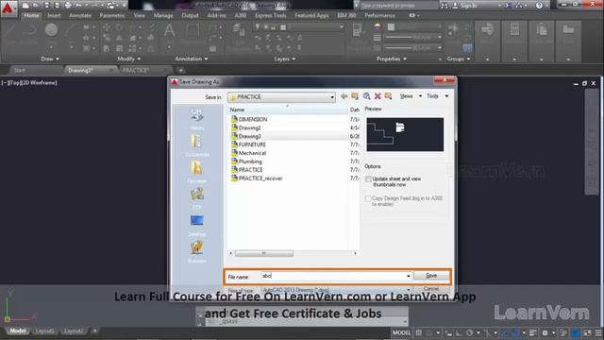The image size is (604, 340).
Task: Select FURNITURE file in list
Action: (248, 144)
